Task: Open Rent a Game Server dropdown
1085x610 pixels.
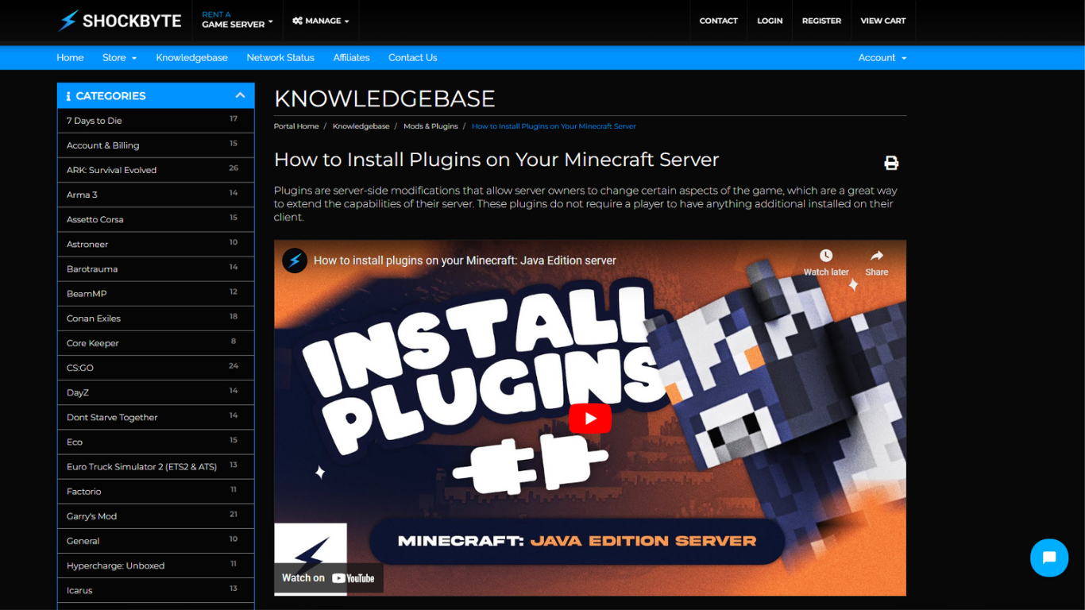Action: (x=237, y=21)
